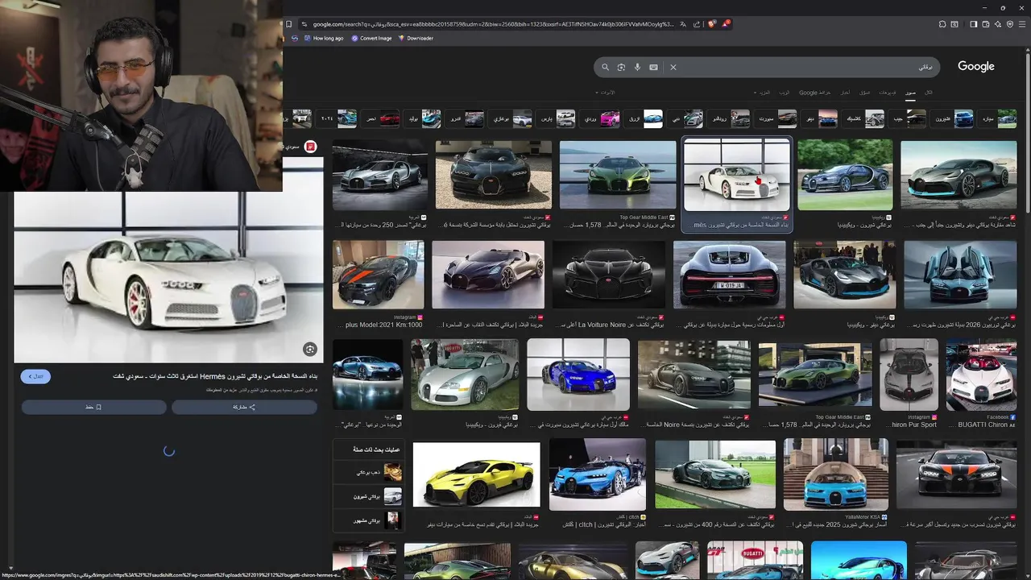Search this image with the Lens icon on preview
The height and width of the screenshot is (580, 1031).
pos(309,349)
